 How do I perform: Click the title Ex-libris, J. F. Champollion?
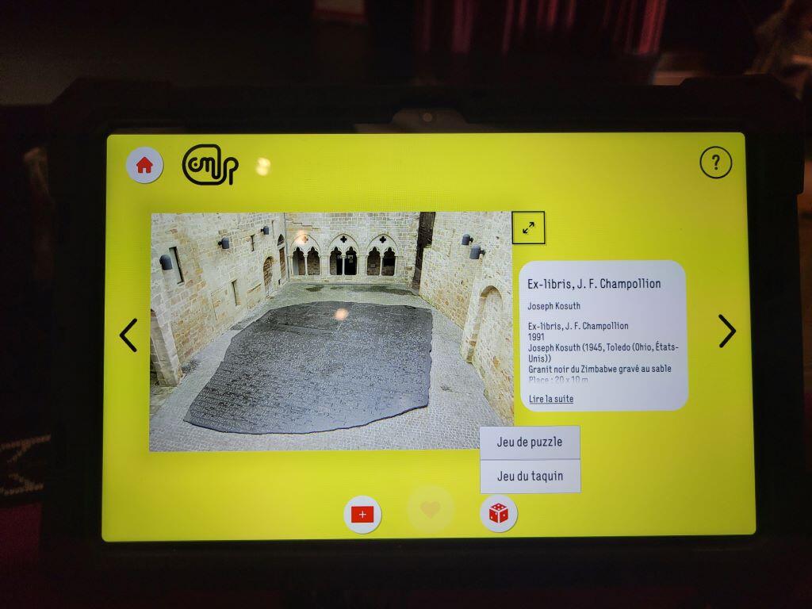594,284
